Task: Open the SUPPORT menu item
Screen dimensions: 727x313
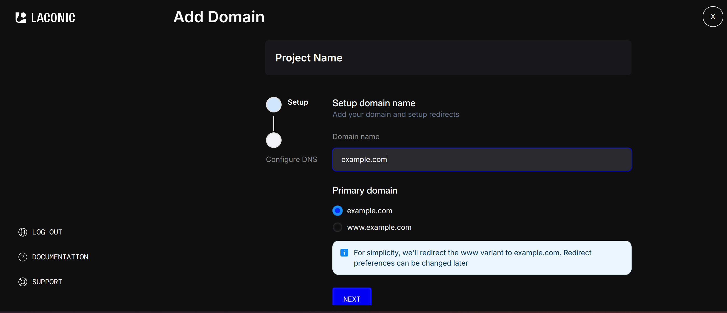Action: (x=47, y=282)
